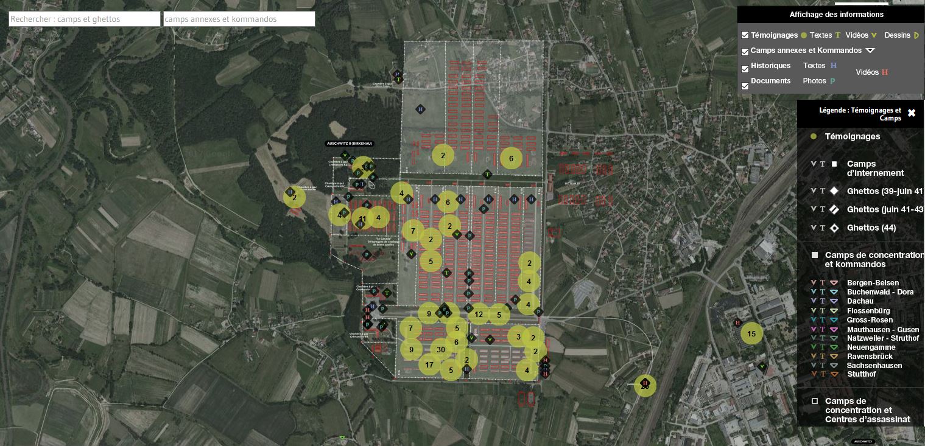Click the green Photos 'P' icon
This screenshot has height=446, width=925.
832,81
